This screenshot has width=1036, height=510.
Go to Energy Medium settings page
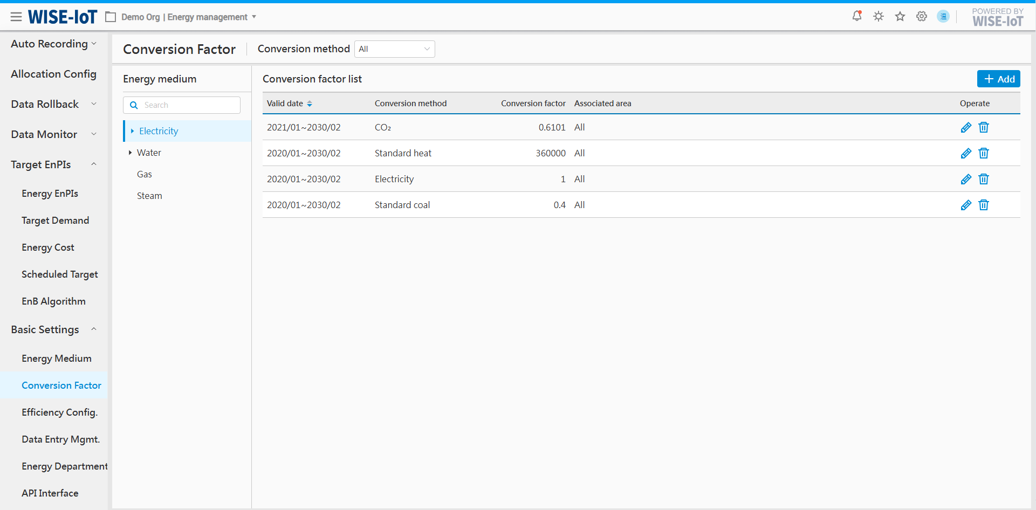[57, 359]
